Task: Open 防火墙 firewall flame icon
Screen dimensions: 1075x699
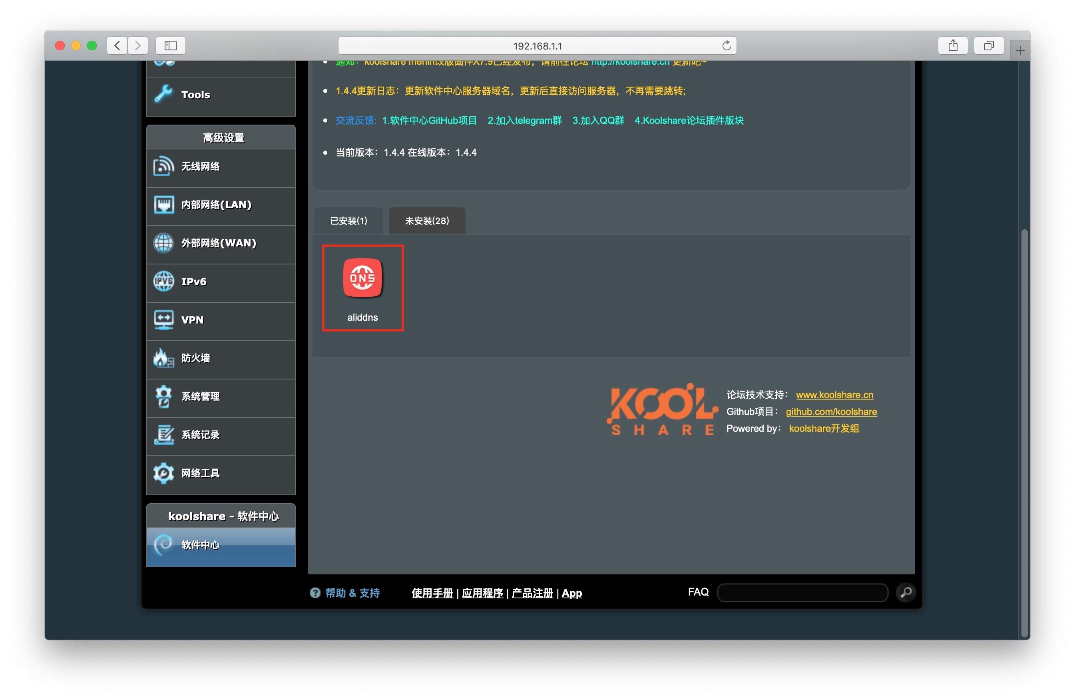Action: pos(163,359)
